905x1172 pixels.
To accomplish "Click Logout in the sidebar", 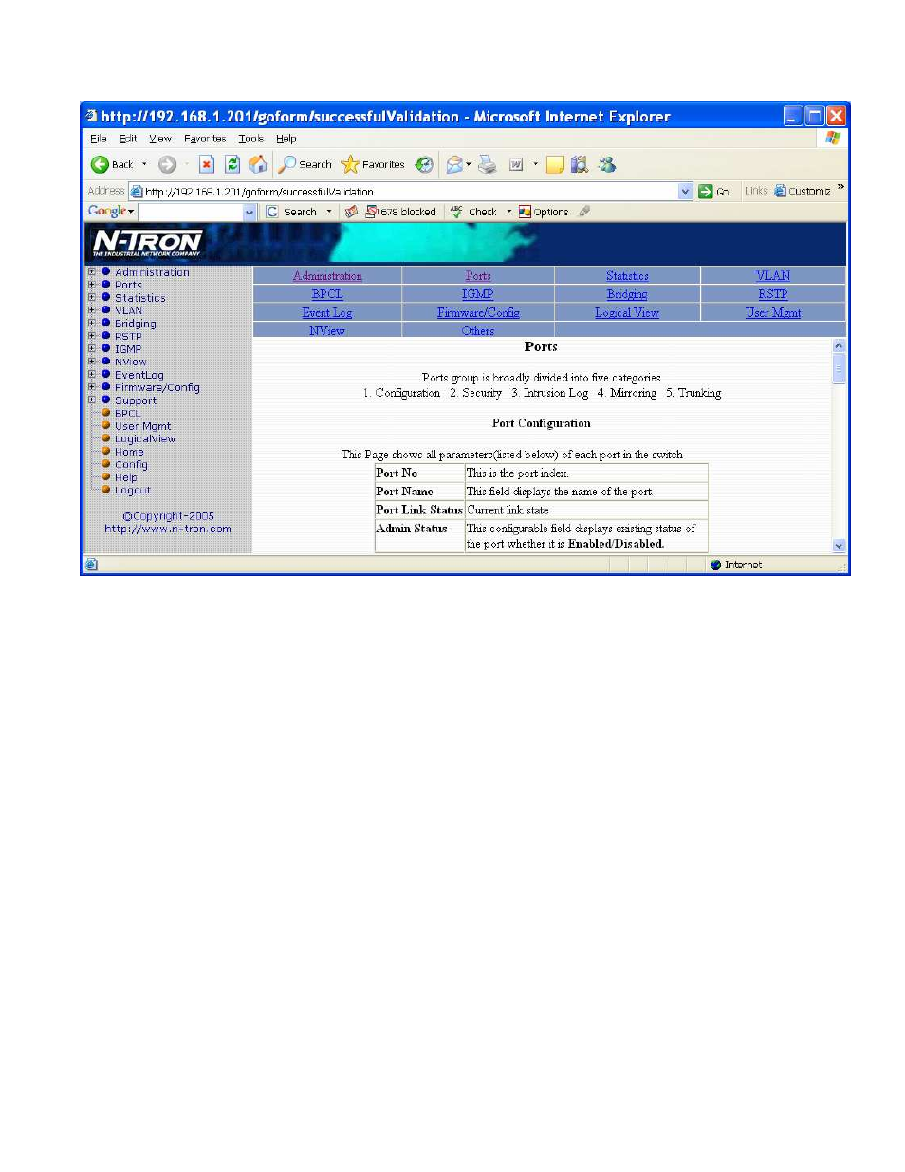I will [133, 490].
